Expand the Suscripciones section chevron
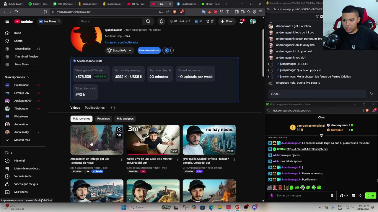This screenshot has width=378, height=212. 28,77
